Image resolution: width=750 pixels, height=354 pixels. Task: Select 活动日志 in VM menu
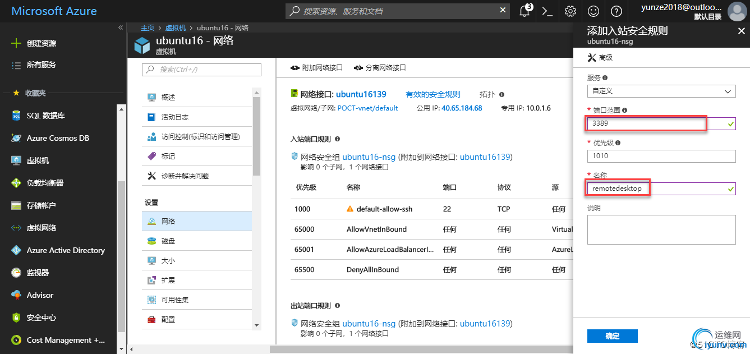click(x=197, y=117)
